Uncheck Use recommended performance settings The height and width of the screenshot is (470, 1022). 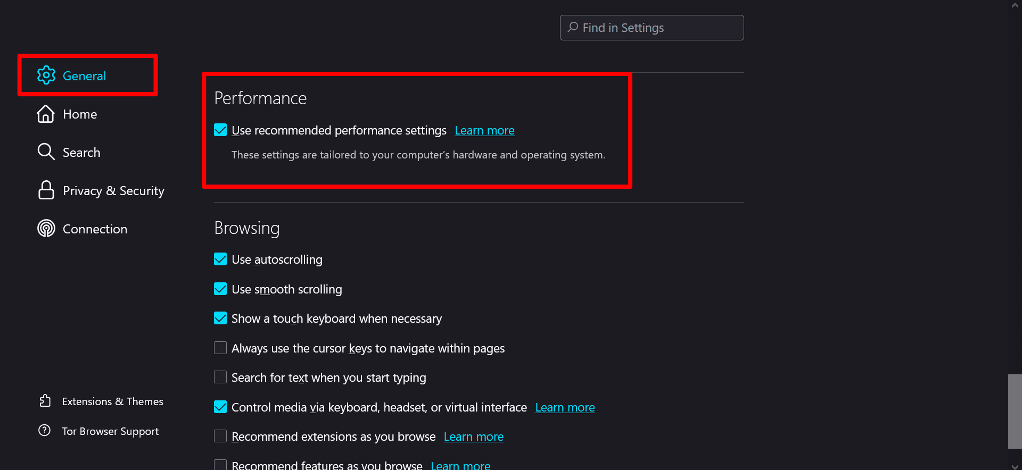coord(220,130)
